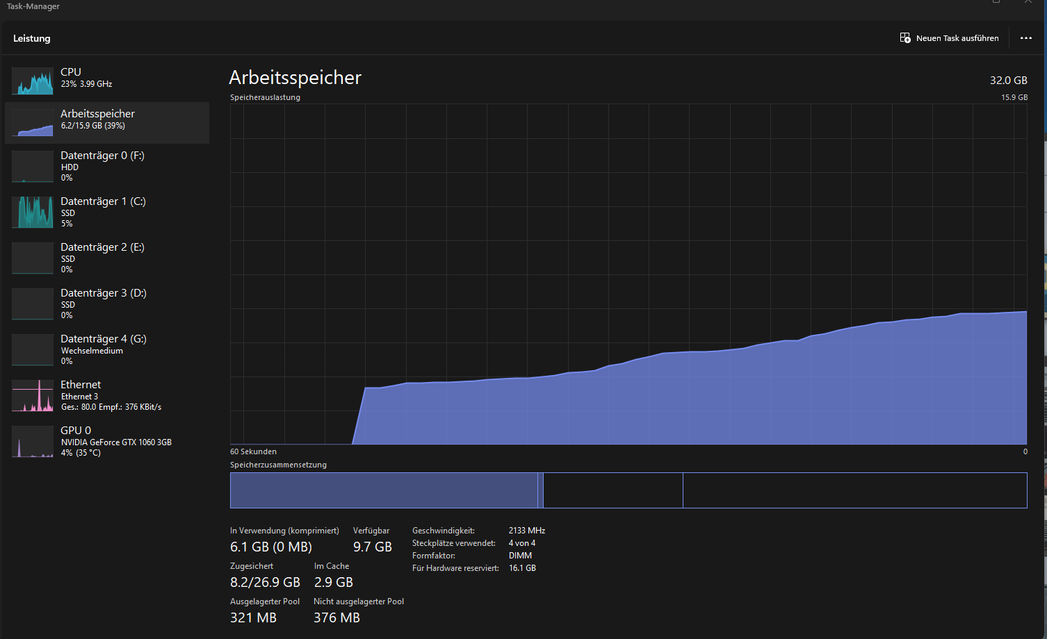Image resolution: width=1047 pixels, height=639 pixels.
Task: Select Datenträger 2 (E:) SSD entry
Action: coord(107,258)
